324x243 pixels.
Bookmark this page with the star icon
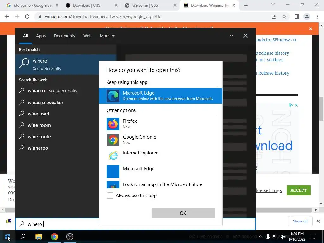[284, 16]
